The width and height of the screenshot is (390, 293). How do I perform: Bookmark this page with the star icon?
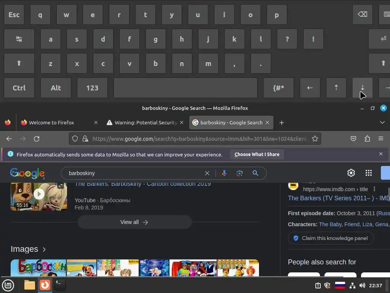click(315, 138)
